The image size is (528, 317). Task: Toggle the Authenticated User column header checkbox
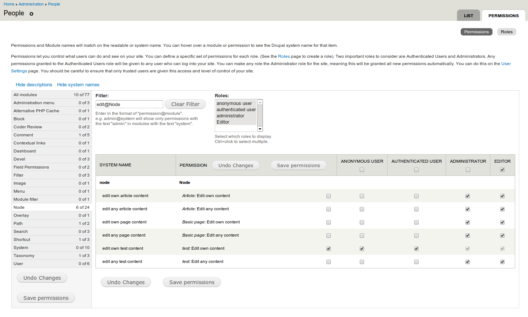416,170
